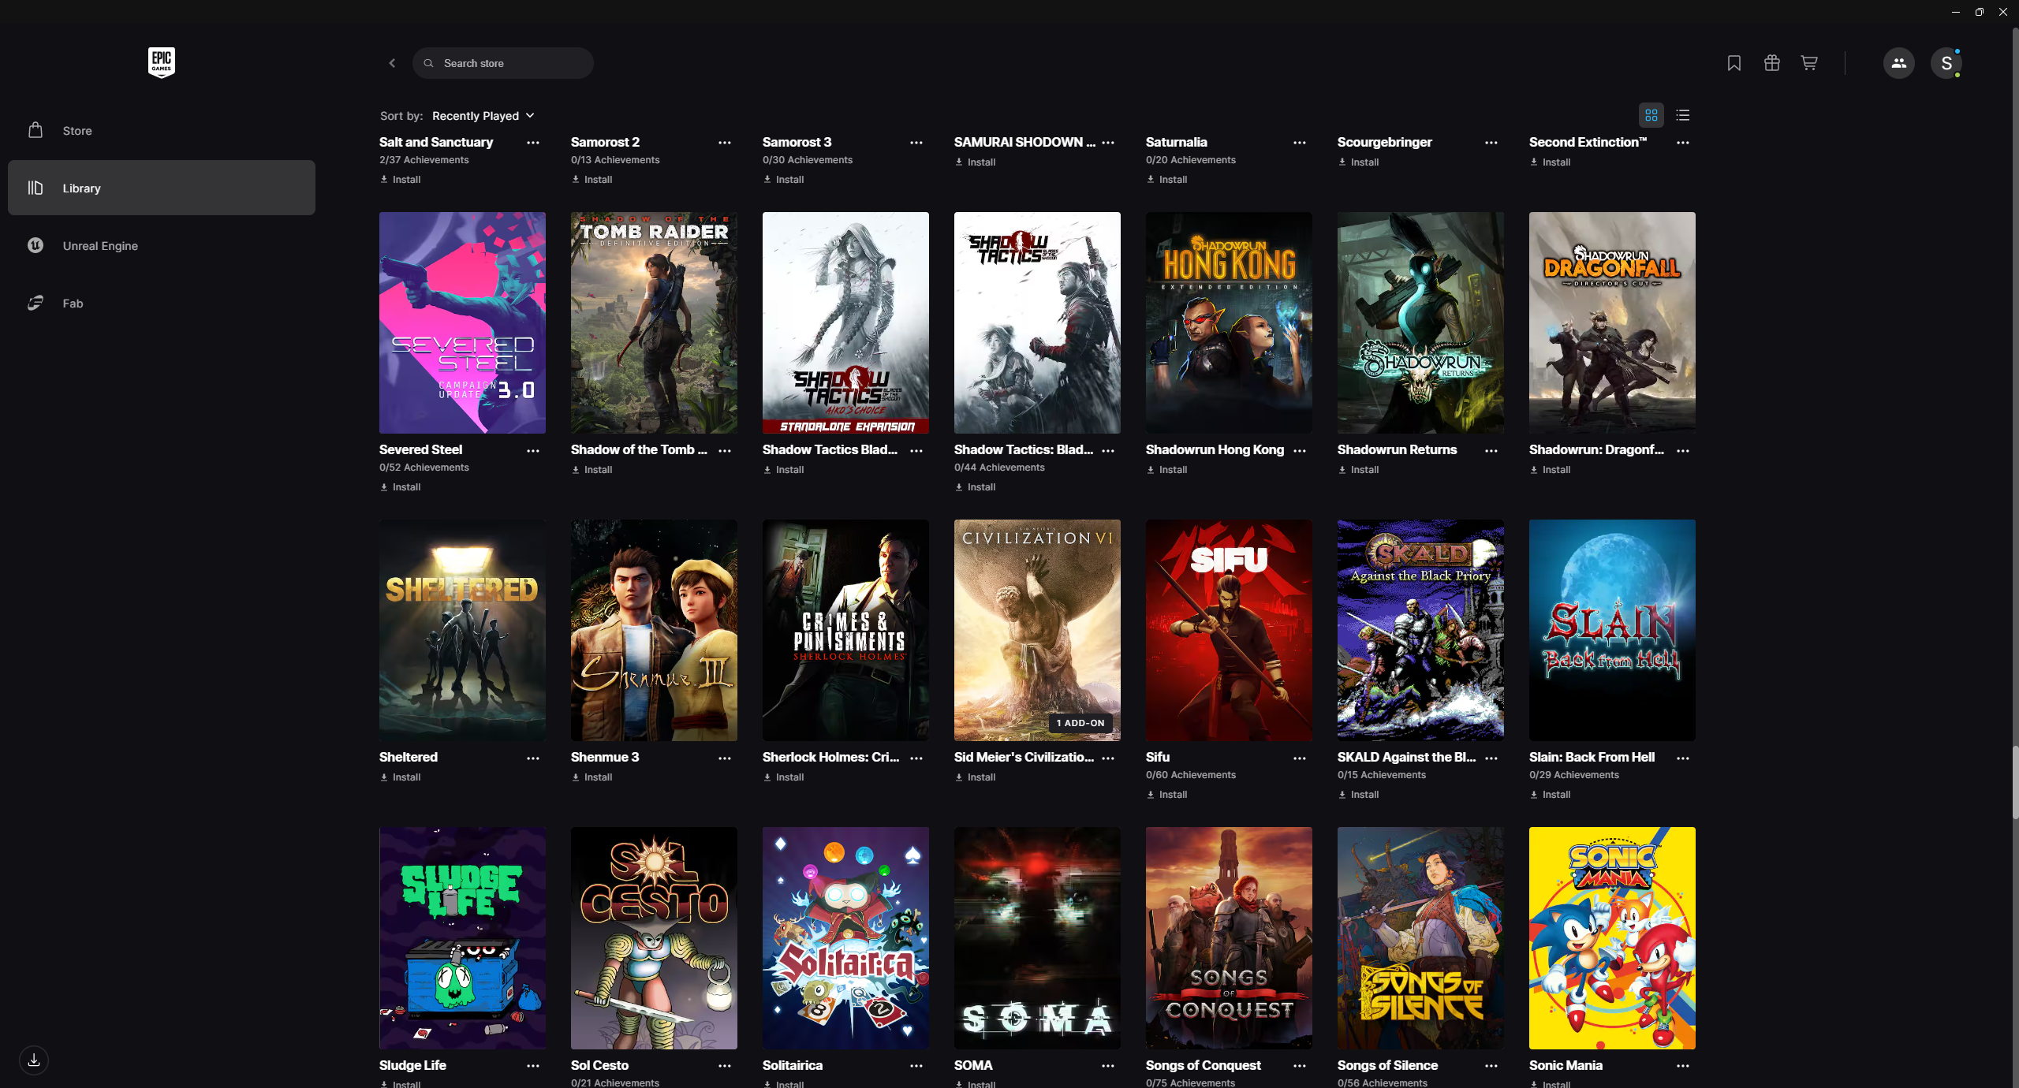This screenshot has height=1088, width=2019.
Task: Open the friends list icon
Action: pyautogui.click(x=1898, y=63)
